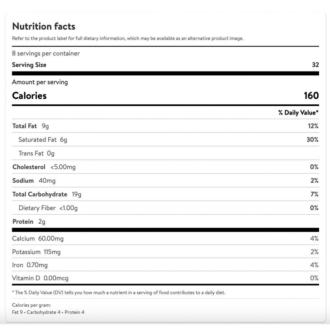This screenshot has width=330, height=330.
Task: Select the calories value 160
Action: coord(311,96)
